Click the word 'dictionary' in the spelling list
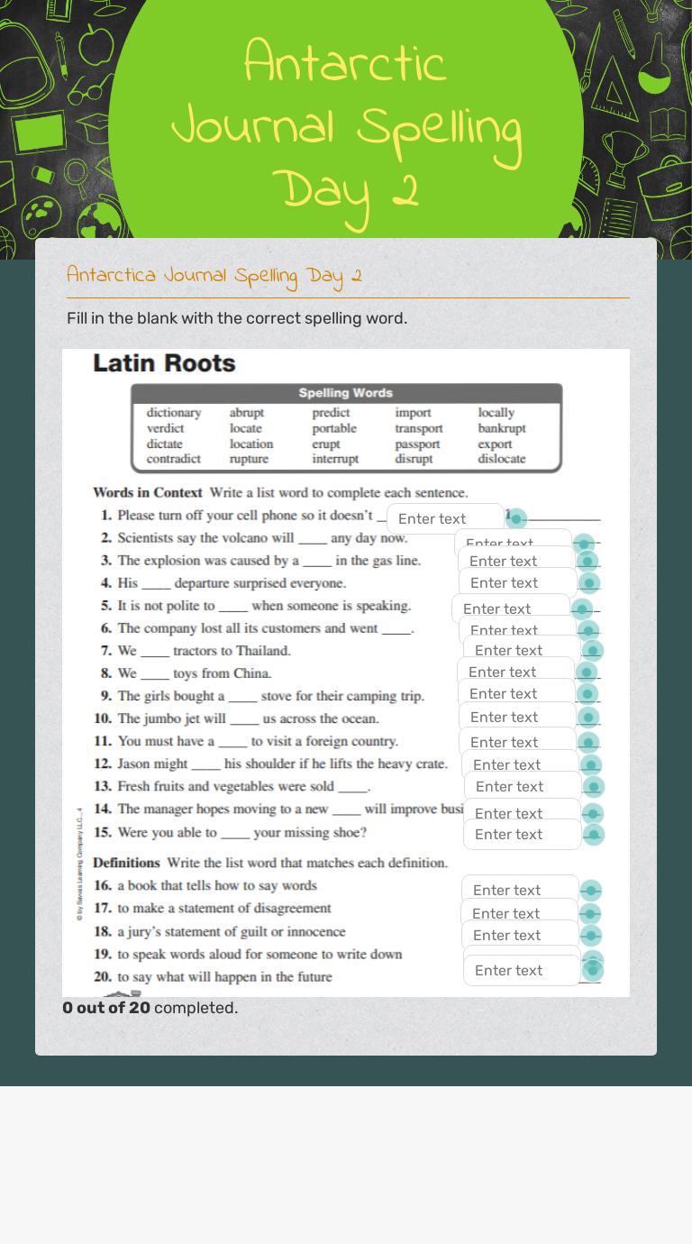The width and height of the screenshot is (692, 1244). 174,413
